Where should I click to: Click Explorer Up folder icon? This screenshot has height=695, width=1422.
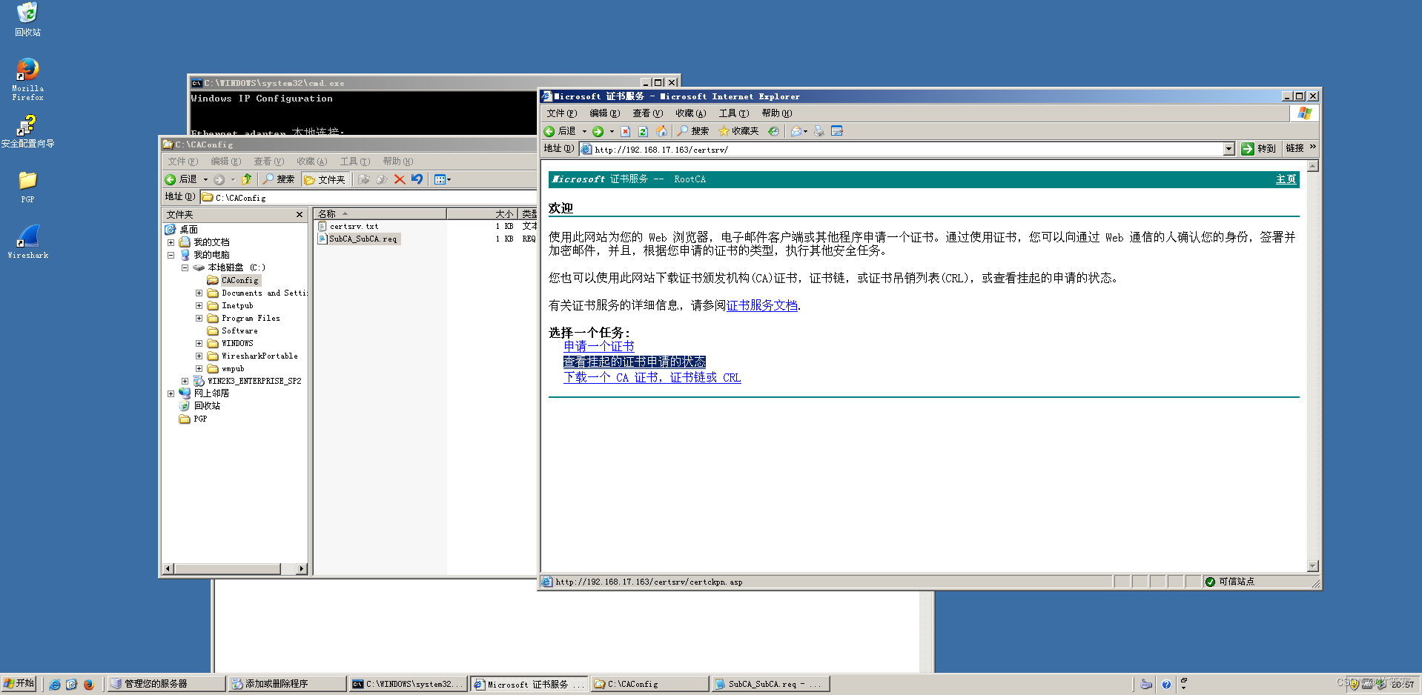coord(246,179)
